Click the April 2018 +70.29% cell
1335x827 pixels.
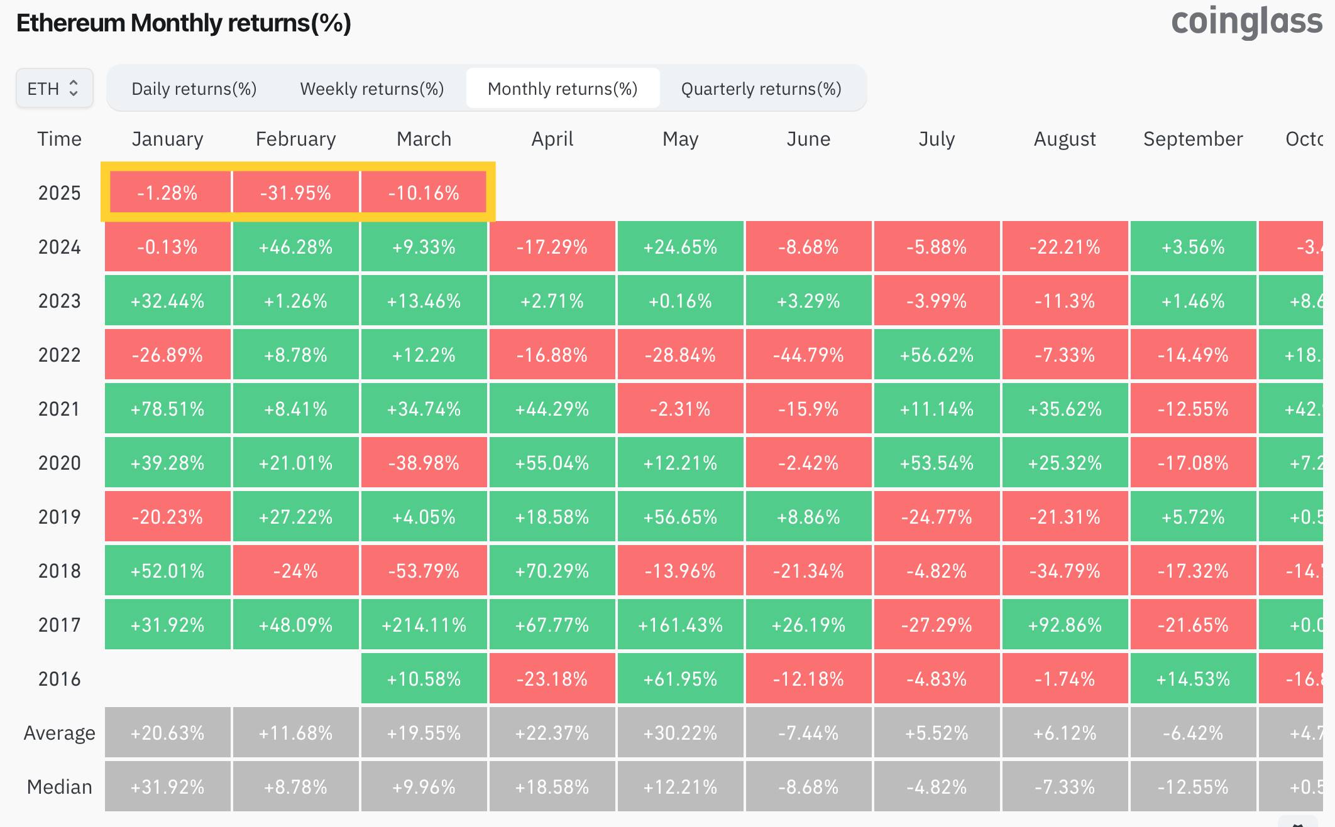coord(552,571)
